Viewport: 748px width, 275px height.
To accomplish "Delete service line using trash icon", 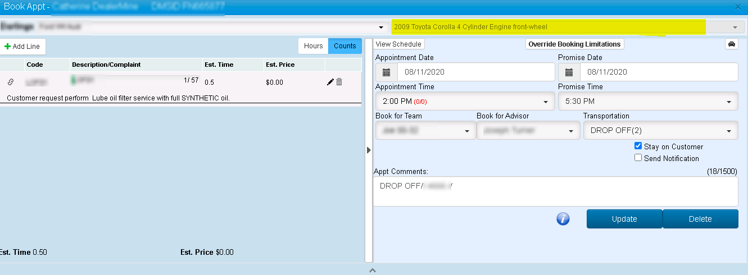I will [339, 82].
